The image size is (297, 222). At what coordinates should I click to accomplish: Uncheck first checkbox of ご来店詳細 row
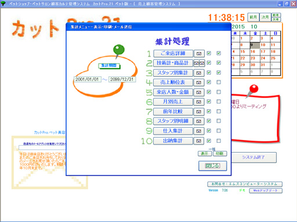tap(209, 53)
